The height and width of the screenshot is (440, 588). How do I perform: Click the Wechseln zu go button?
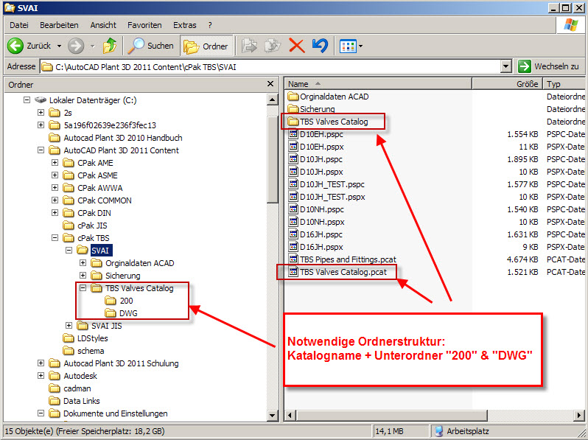tap(549, 66)
